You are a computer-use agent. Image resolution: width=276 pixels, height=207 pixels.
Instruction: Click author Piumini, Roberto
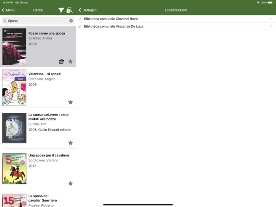(x=41, y=205)
